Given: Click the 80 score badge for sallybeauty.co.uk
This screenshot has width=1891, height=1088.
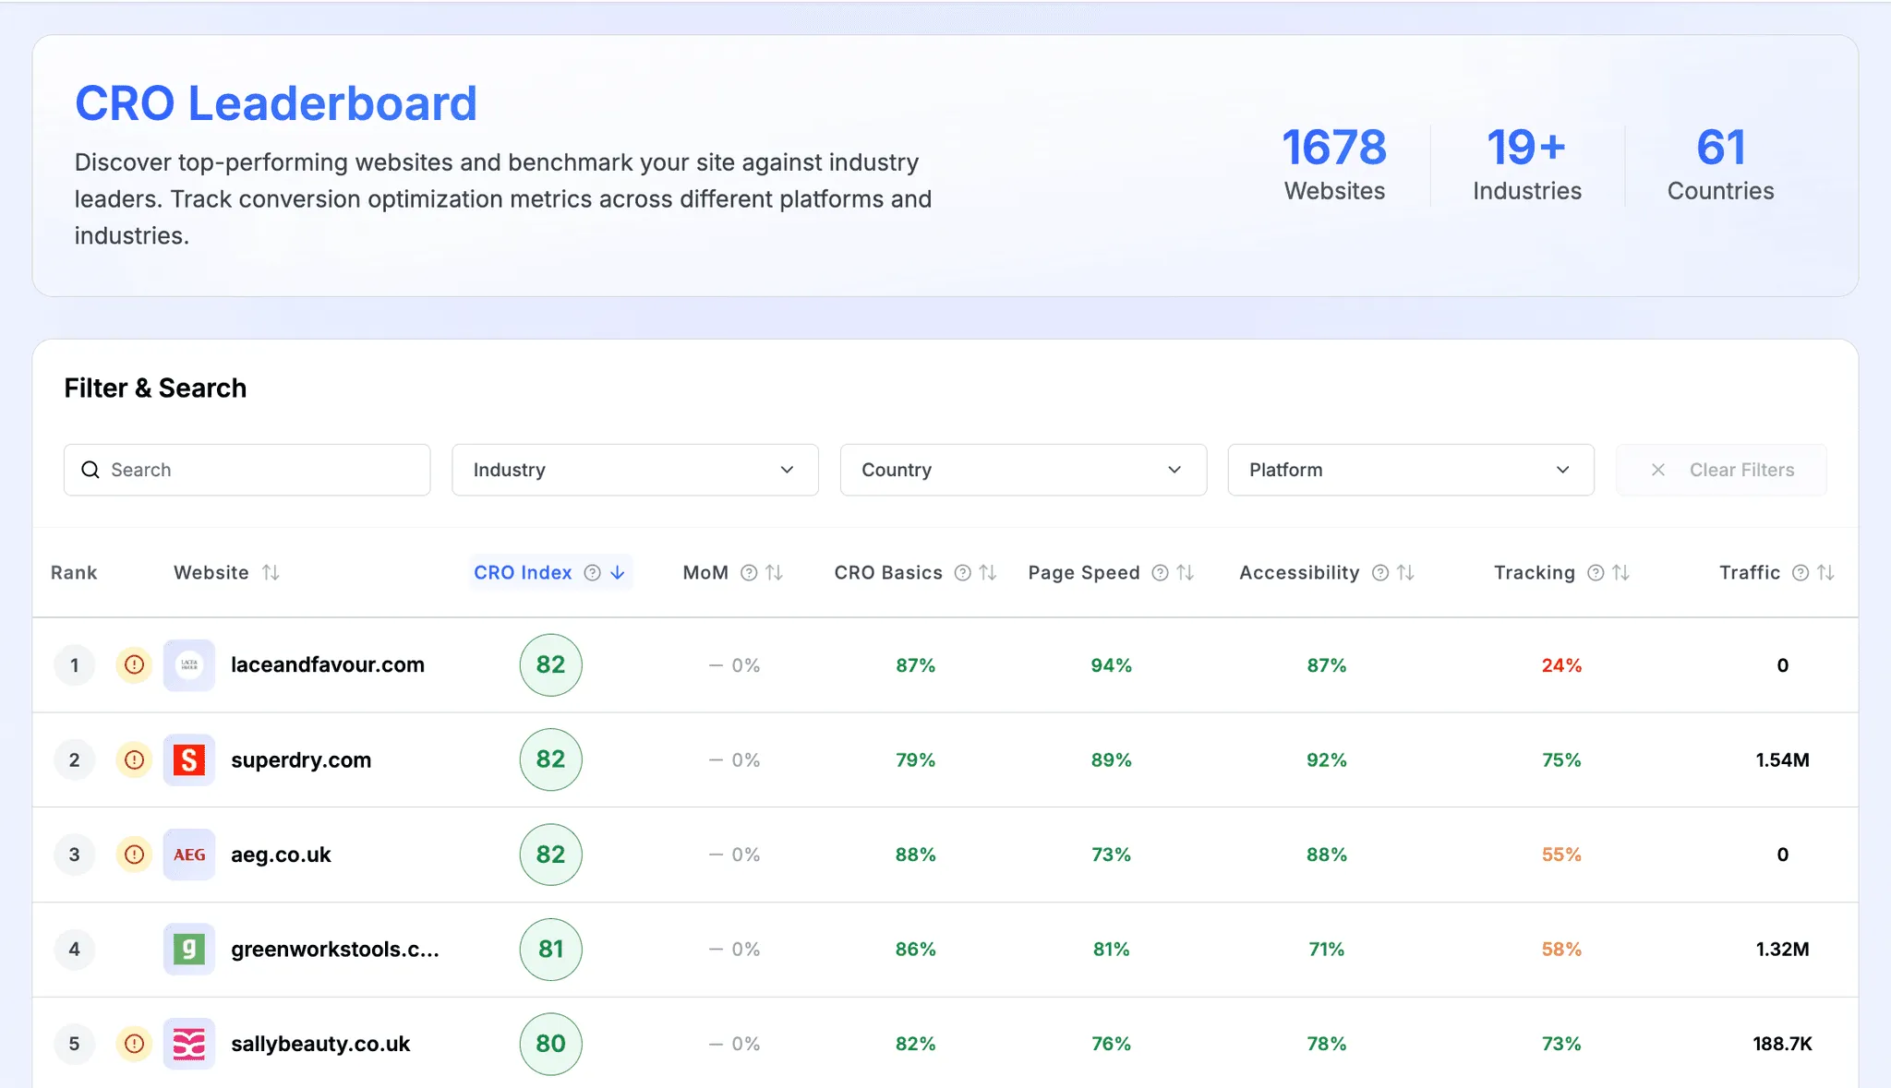Looking at the screenshot, I should [550, 1044].
